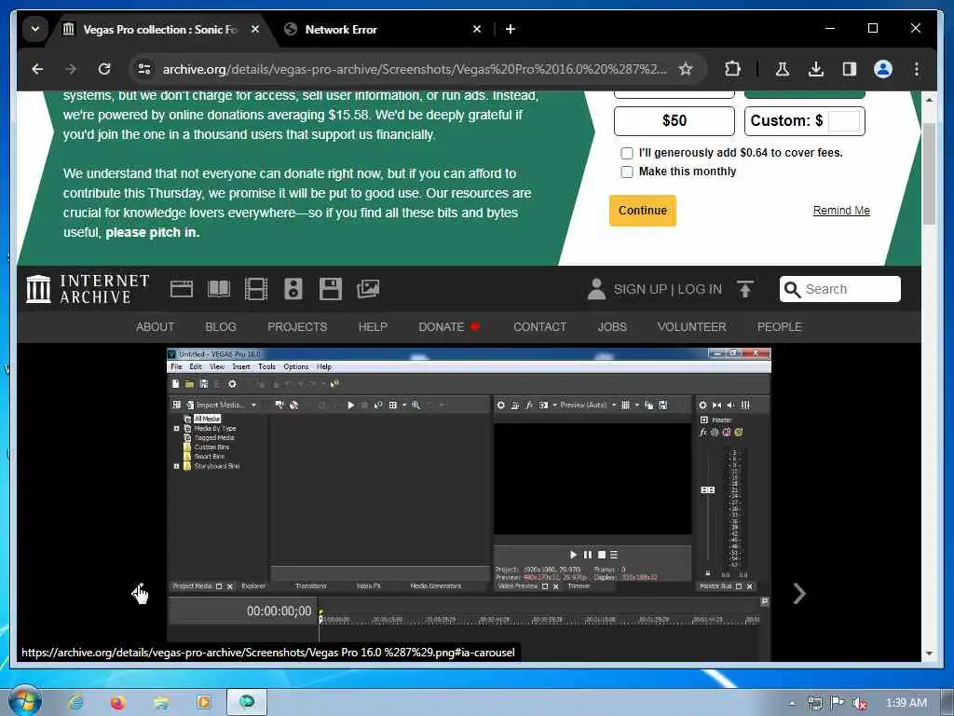Bookmark this page with the star icon

click(x=686, y=69)
